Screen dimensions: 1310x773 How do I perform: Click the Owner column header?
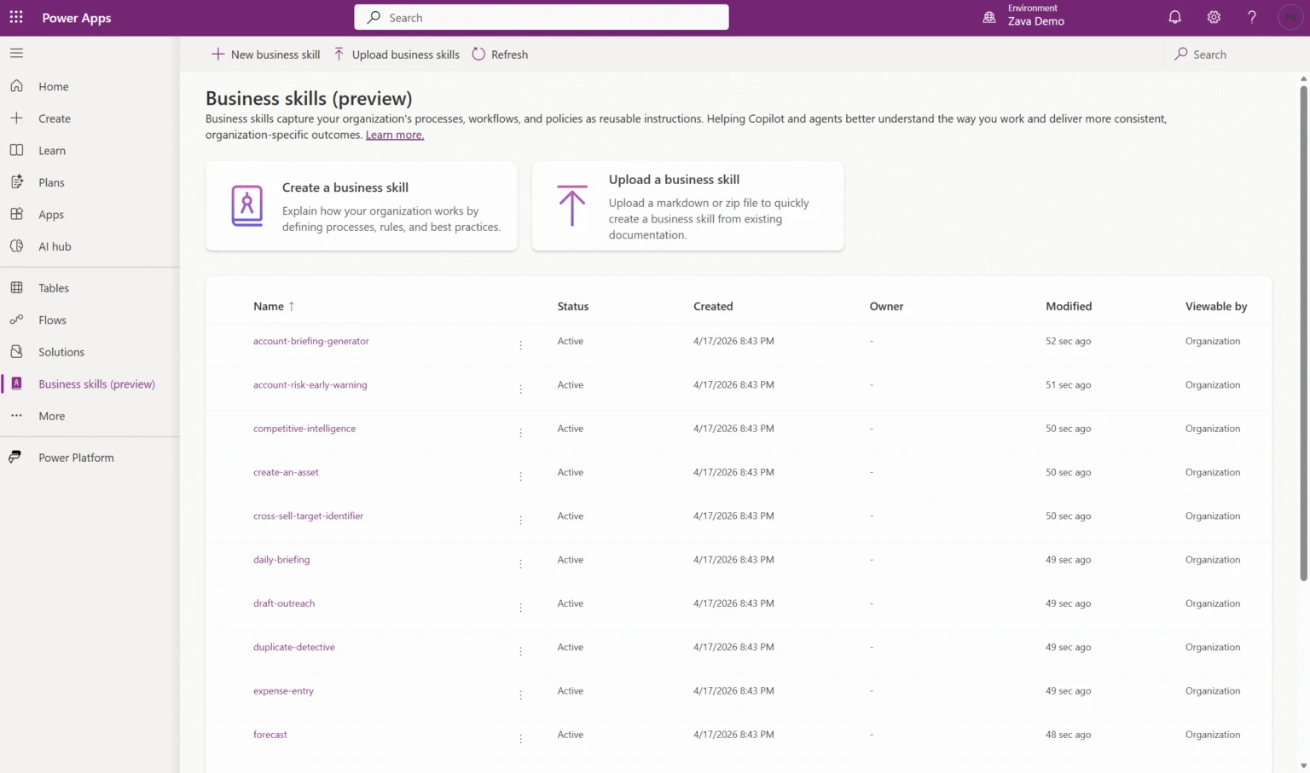click(886, 306)
